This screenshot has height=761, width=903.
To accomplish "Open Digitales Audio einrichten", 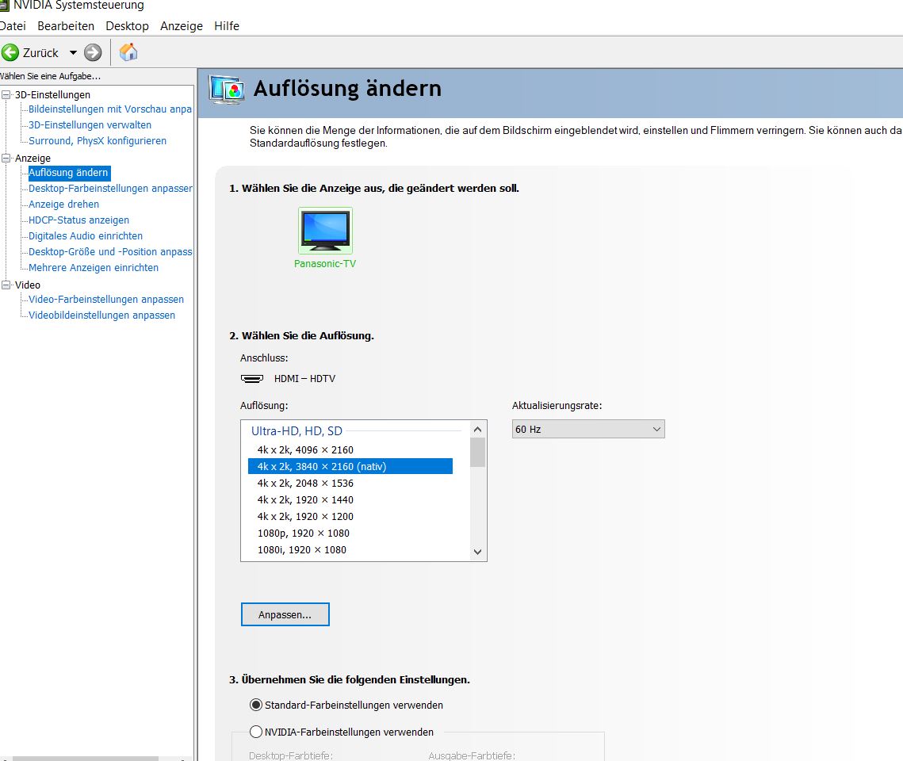I will tap(86, 236).
